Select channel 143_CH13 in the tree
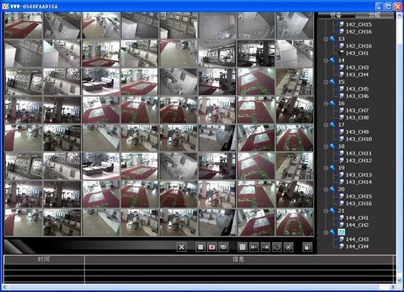Image resolution: width=404 pixels, height=292 pixels. (359, 175)
